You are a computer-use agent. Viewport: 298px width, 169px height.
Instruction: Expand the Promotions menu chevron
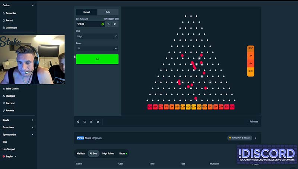[x=33, y=127]
